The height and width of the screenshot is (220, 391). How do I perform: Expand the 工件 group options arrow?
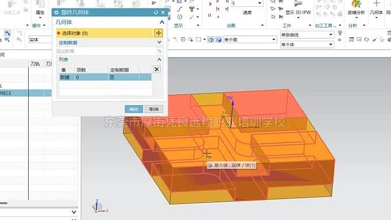click(x=310, y=25)
